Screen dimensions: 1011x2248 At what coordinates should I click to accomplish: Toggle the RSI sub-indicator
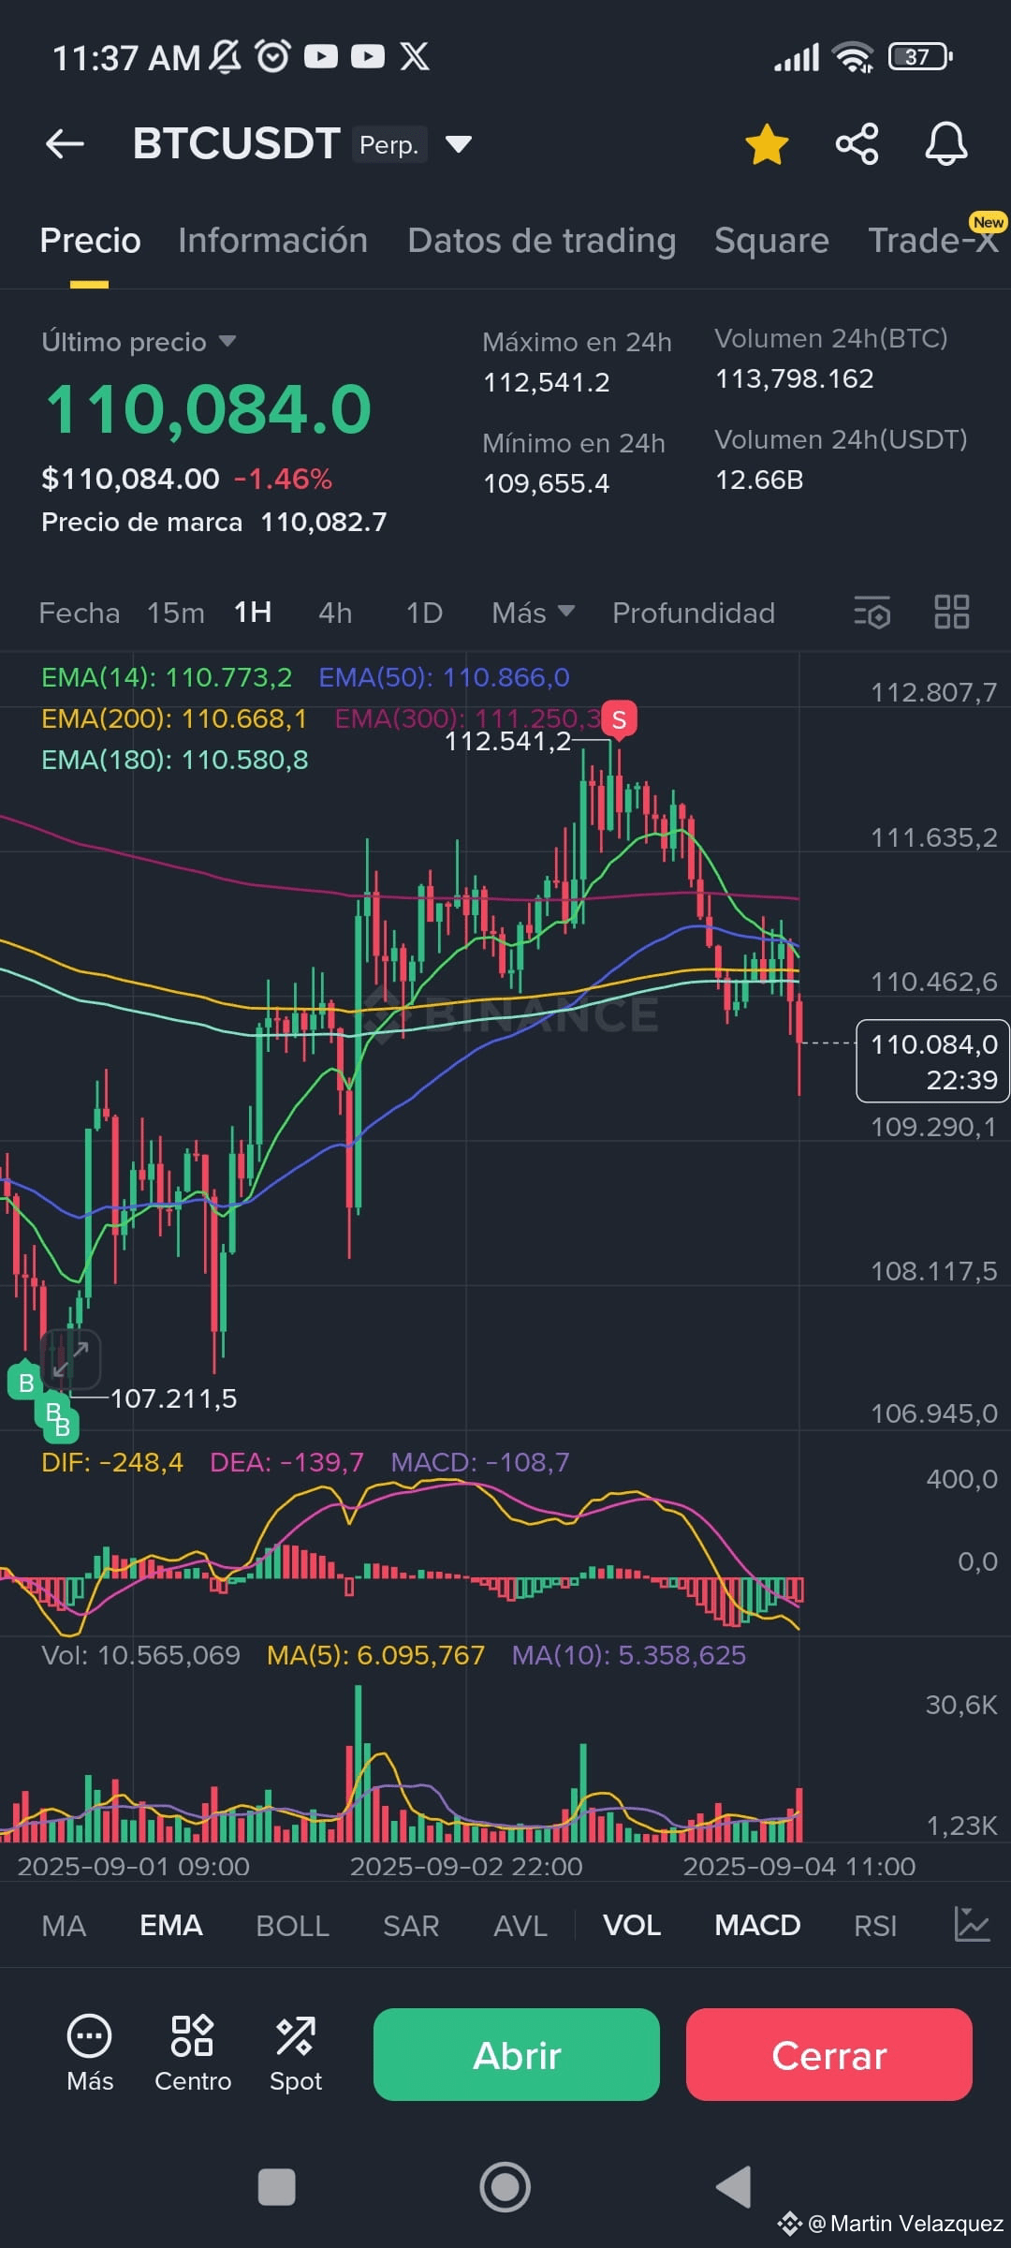(875, 1926)
